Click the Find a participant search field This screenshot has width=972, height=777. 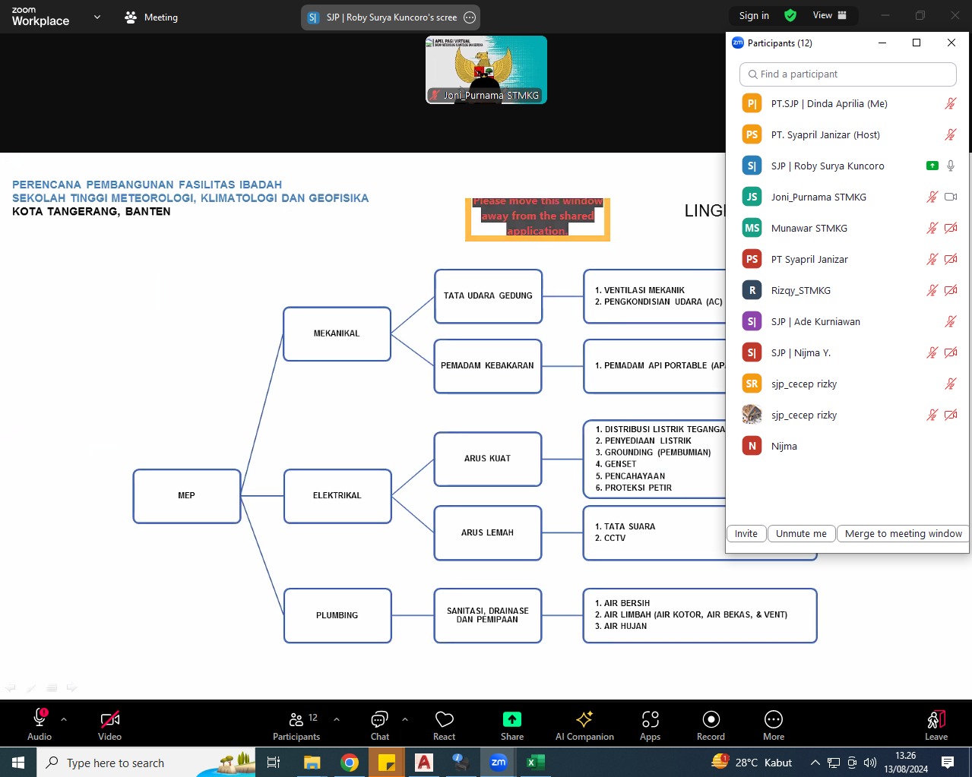[847, 74]
